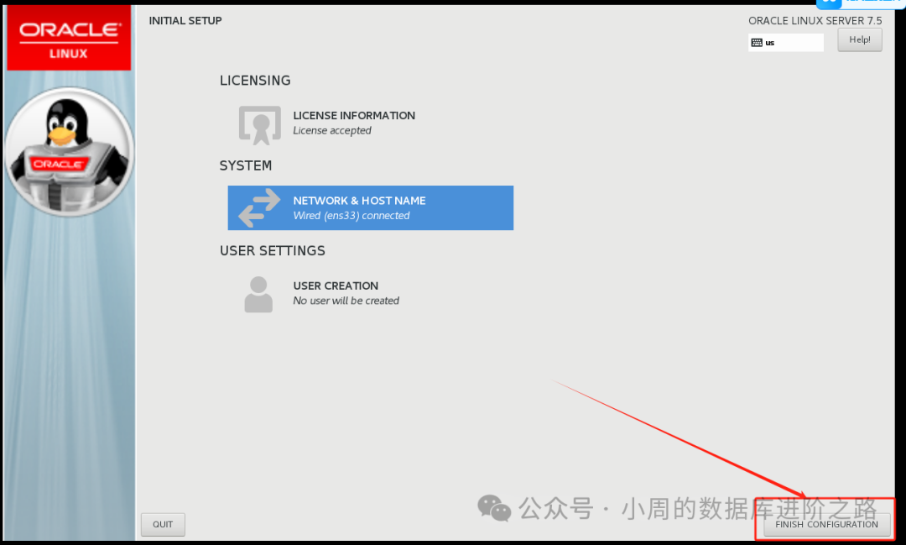Click the No user will be created text
The width and height of the screenshot is (906, 545).
coord(346,301)
